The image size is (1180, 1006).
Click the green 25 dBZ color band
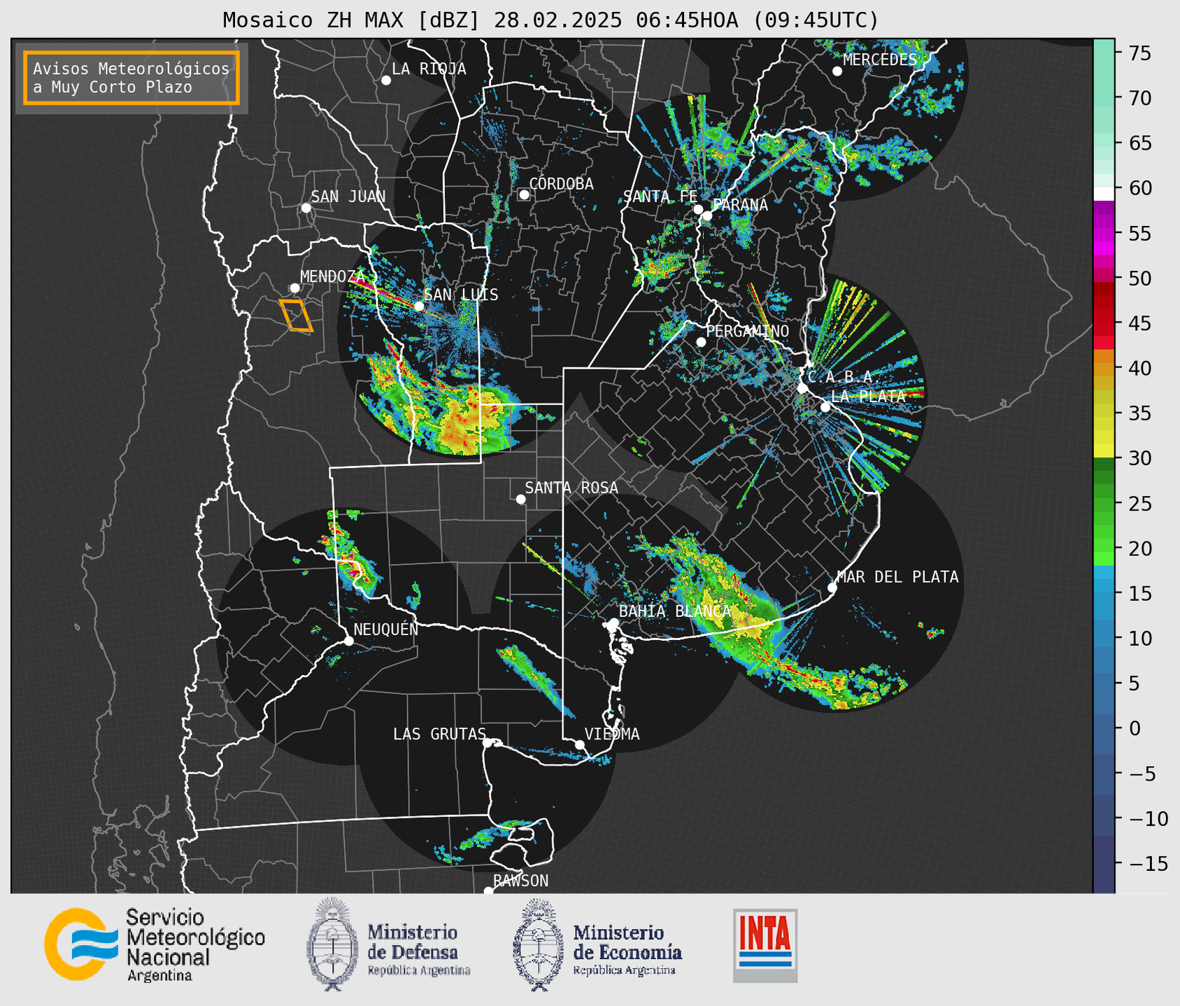pos(1104,504)
